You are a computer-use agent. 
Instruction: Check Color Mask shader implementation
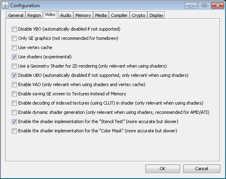(14, 131)
